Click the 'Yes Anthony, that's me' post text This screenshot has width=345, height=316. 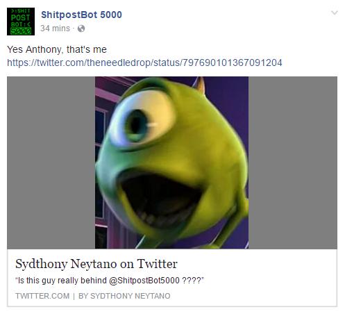point(57,49)
